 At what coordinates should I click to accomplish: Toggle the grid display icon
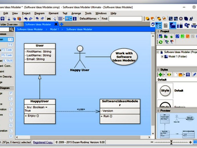60,19
